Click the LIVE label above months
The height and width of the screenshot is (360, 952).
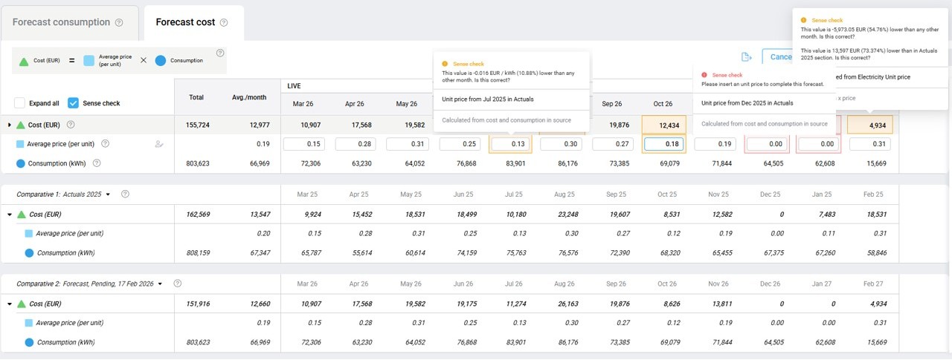point(295,86)
